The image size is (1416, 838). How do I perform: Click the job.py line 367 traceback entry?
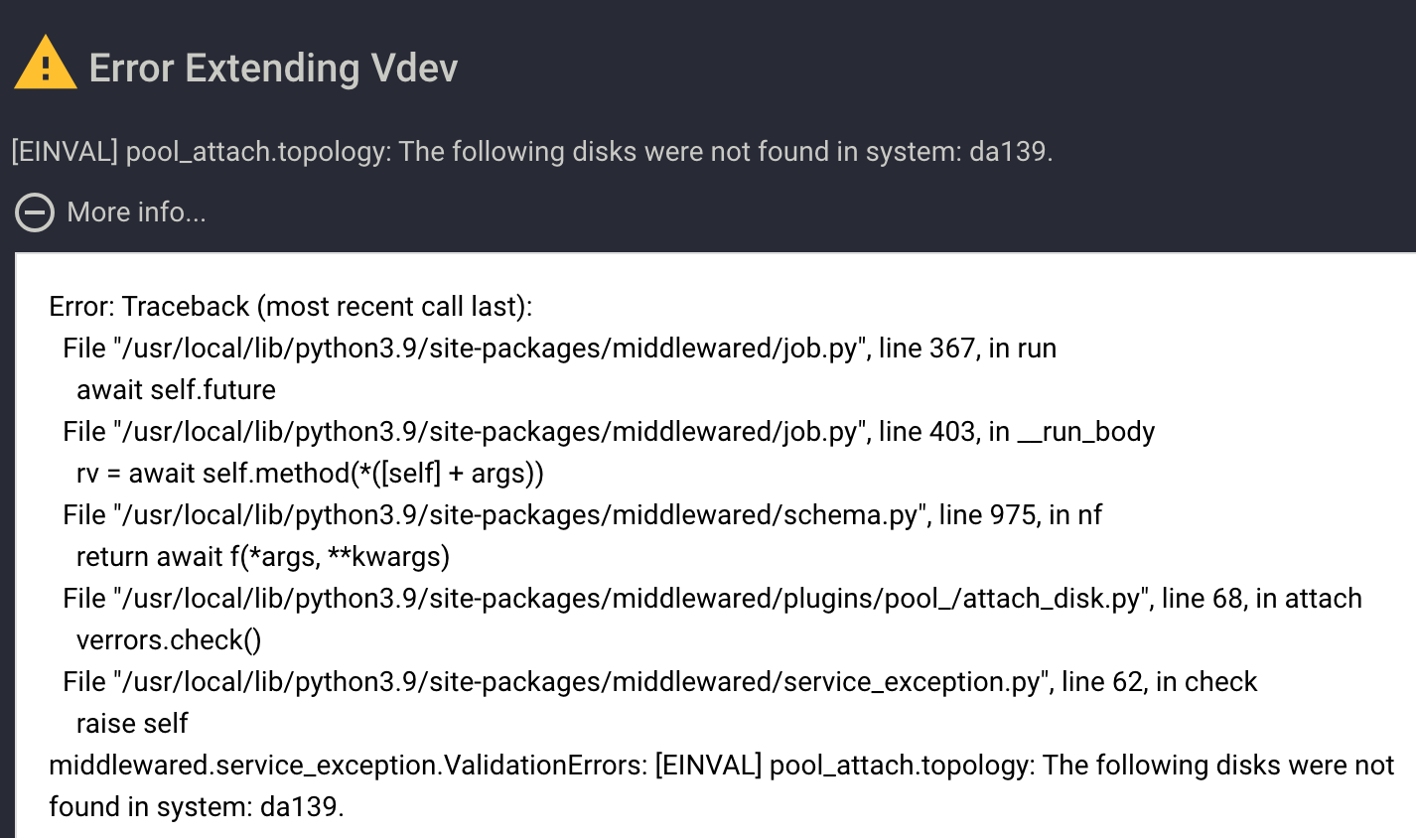tap(559, 349)
